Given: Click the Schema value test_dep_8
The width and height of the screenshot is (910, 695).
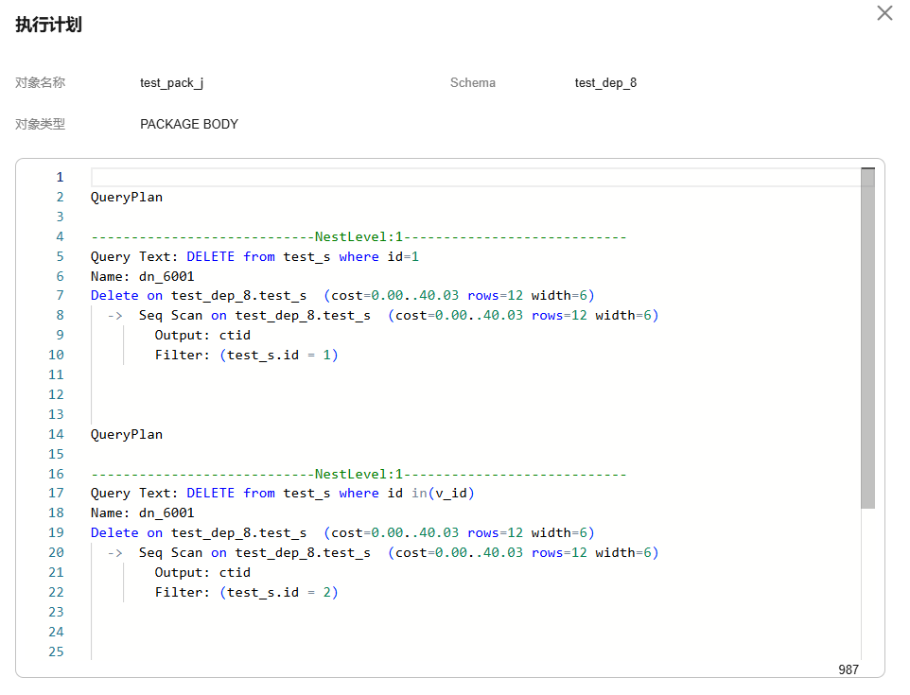Looking at the screenshot, I should [x=605, y=83].
